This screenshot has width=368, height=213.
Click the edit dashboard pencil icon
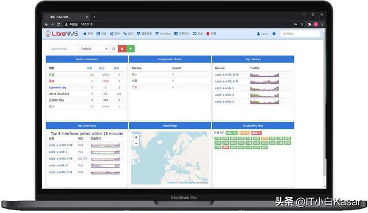[114, 49]
